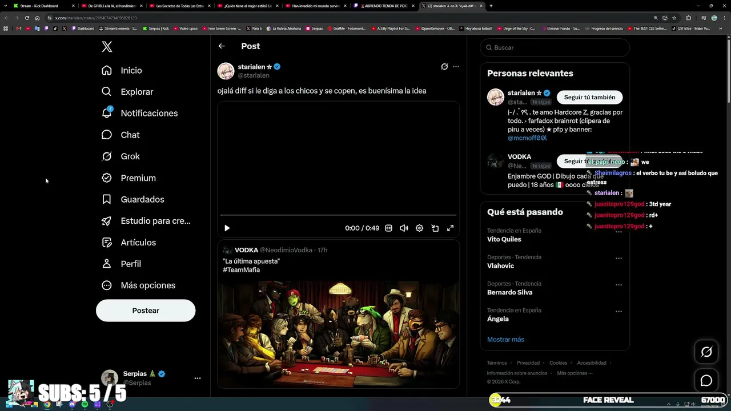Open Artículos in the sidebar
Viewport: 731px width, 411px height.
(128, 243)
